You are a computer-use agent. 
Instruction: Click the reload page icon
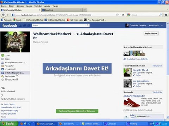(x=123, y=15)
